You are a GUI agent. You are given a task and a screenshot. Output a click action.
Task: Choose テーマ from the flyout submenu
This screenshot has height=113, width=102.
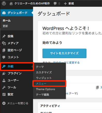(40, 67)
